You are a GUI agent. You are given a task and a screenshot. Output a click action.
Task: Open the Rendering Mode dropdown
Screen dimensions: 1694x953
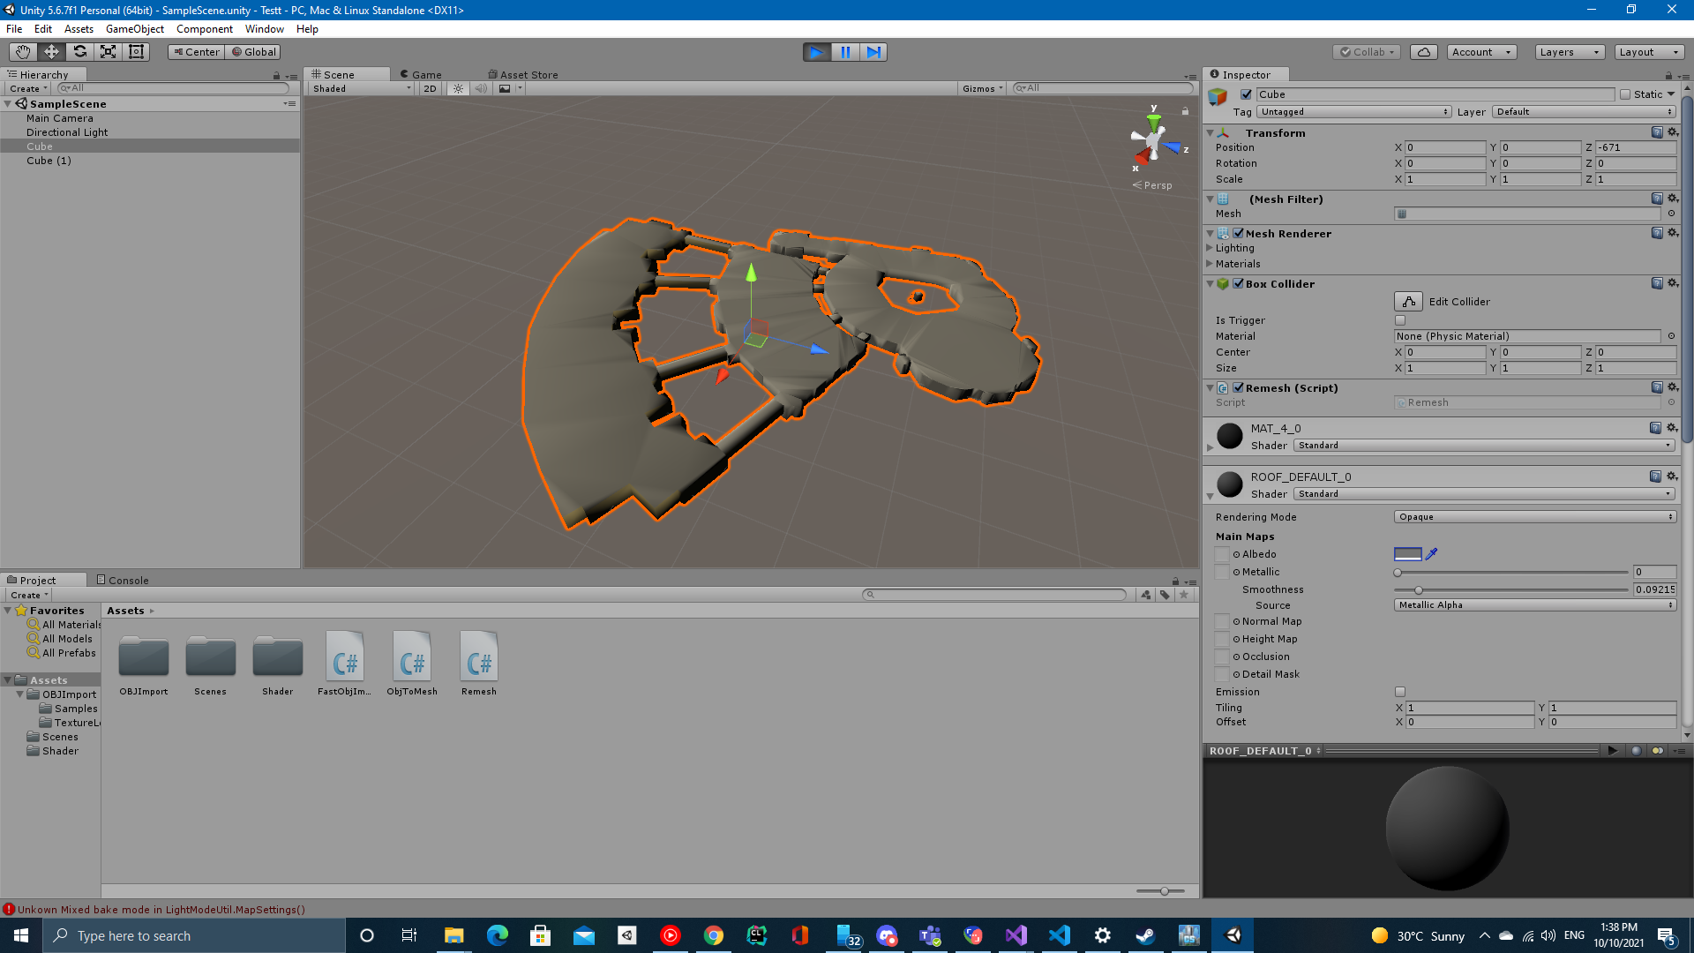1534,516
